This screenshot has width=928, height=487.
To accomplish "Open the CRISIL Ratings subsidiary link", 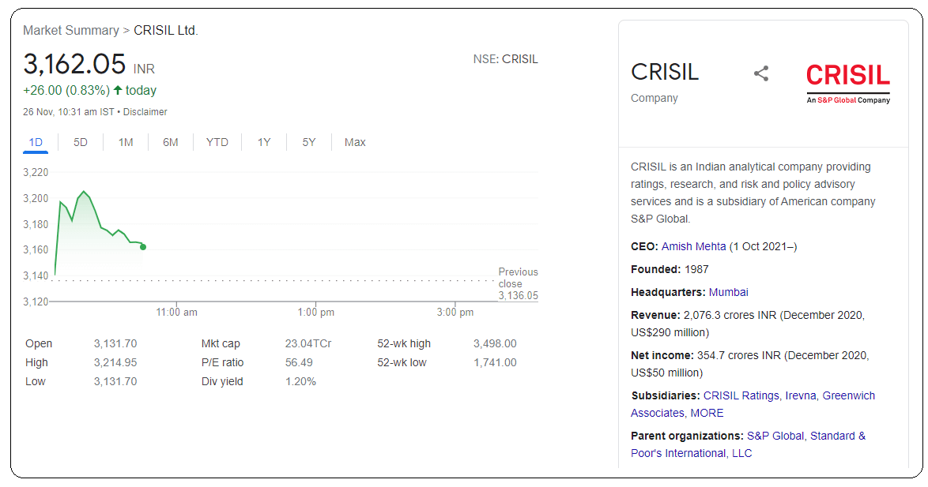I will [x=741, y=395].
